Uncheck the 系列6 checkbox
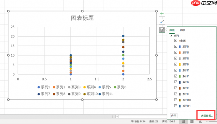217x124 pixels. point(176,76)
